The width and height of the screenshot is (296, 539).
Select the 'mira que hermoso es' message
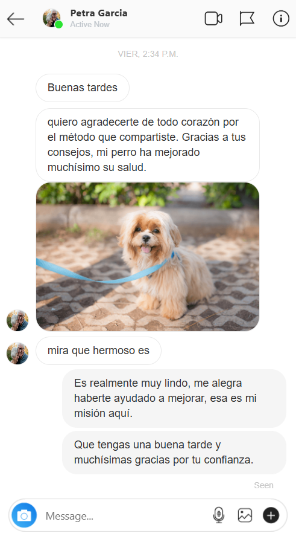[x=98, y=350]
